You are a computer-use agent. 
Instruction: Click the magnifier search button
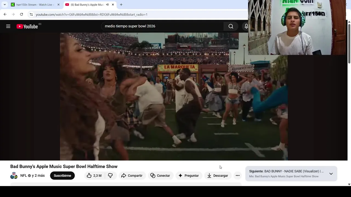(231, 26)
